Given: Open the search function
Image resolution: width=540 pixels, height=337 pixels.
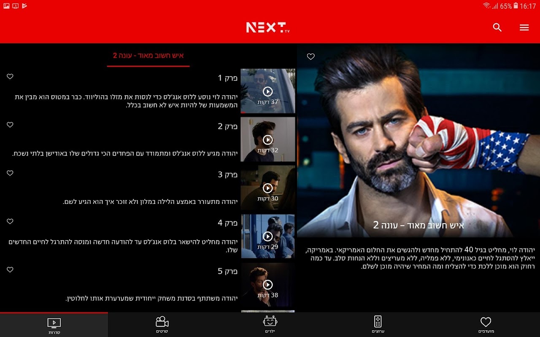Looking at the screenshot, I should [497, 27].
